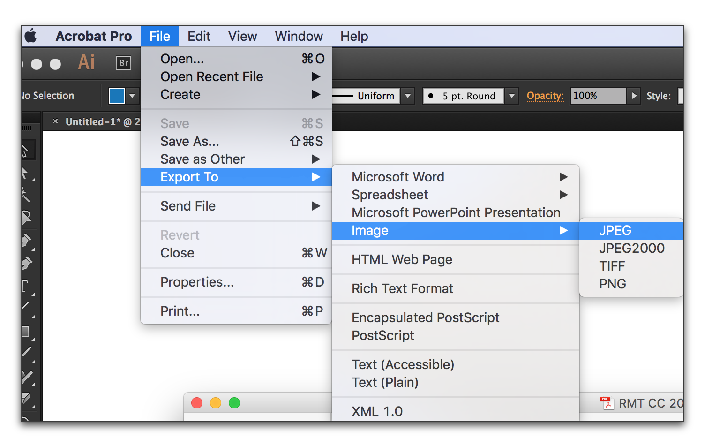The image size is (705, 446).
Task: Expand the Opacity value arrow
Action: pyautogui.click(x=634, y=96)
